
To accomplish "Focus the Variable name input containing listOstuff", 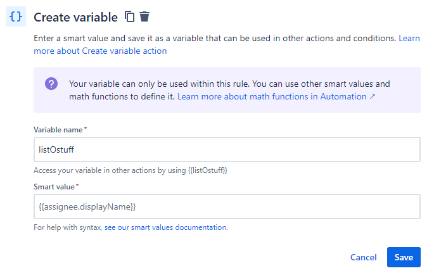I will click(x=227, y=149).
